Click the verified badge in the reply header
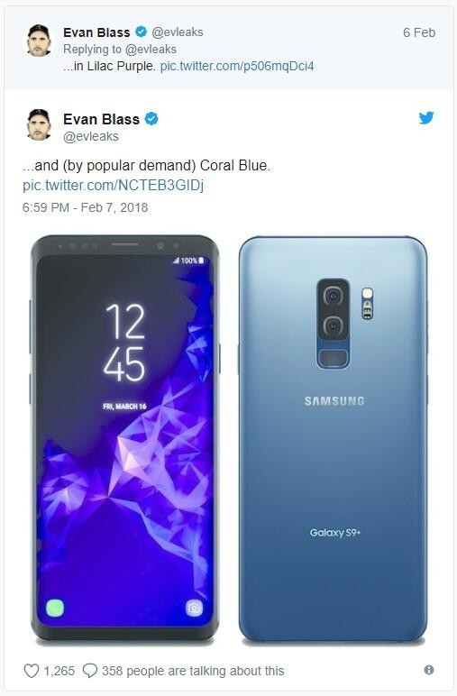This screenshot has height=696, width=457. tap(142, 32)
